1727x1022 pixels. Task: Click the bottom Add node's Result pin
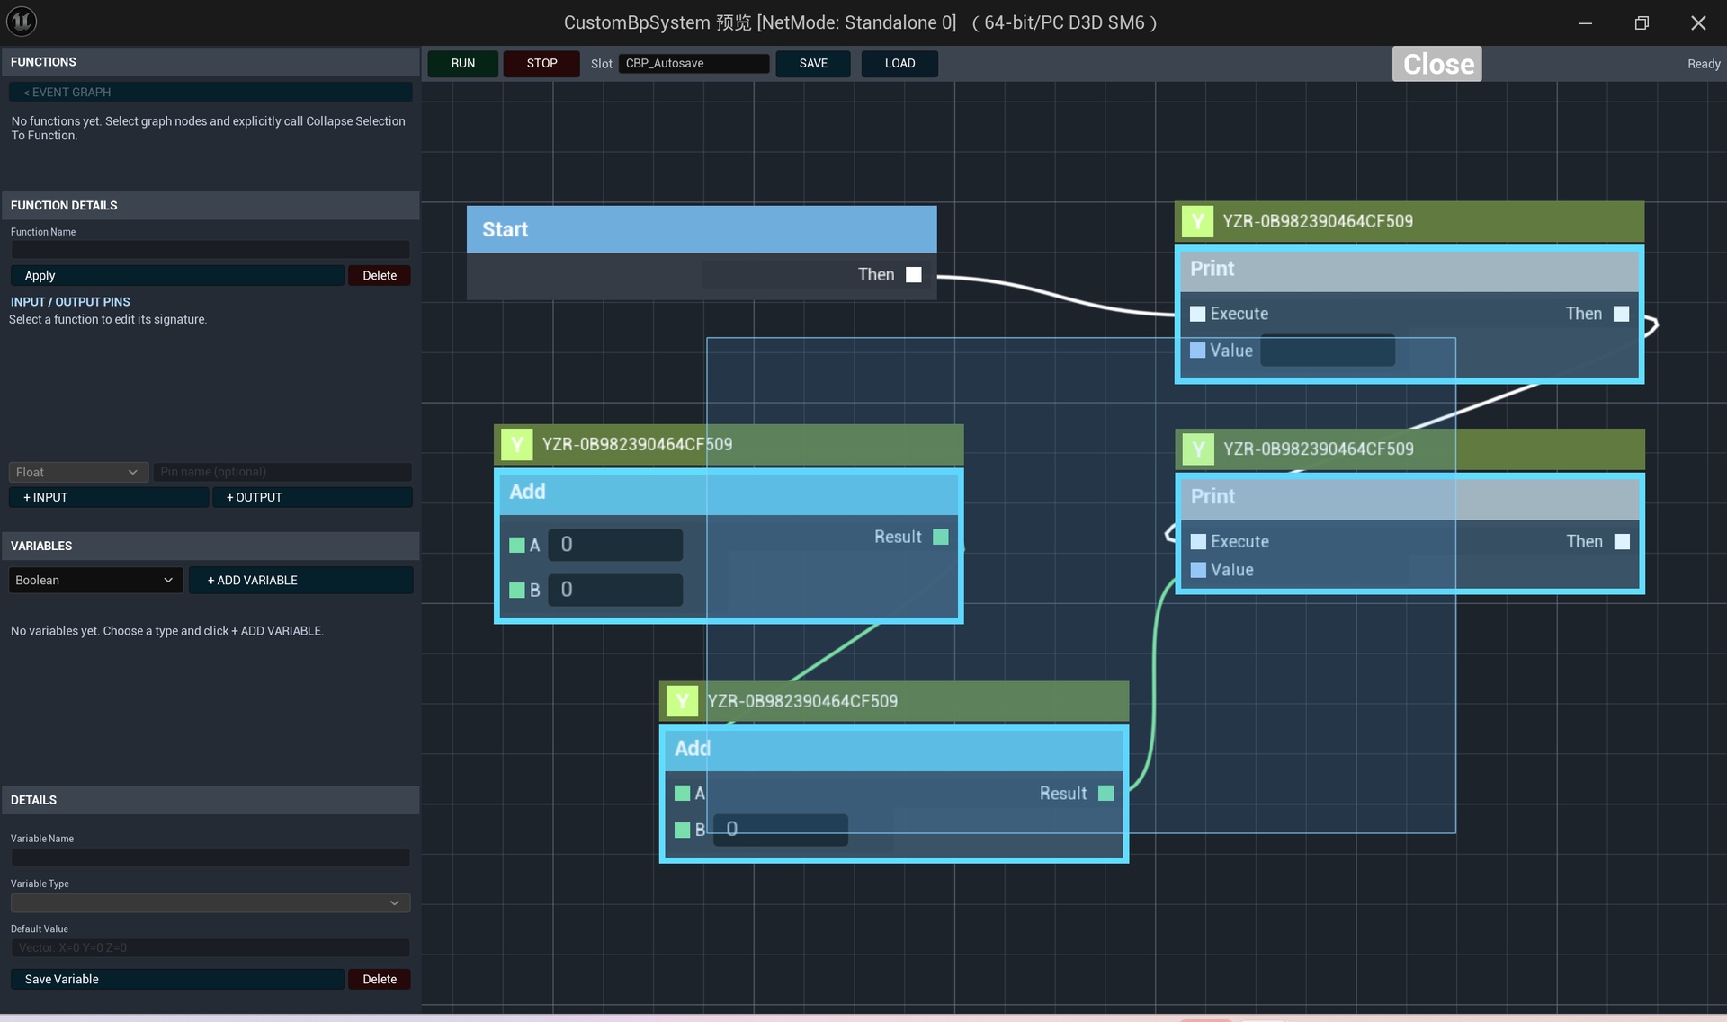coord(1106,793)
